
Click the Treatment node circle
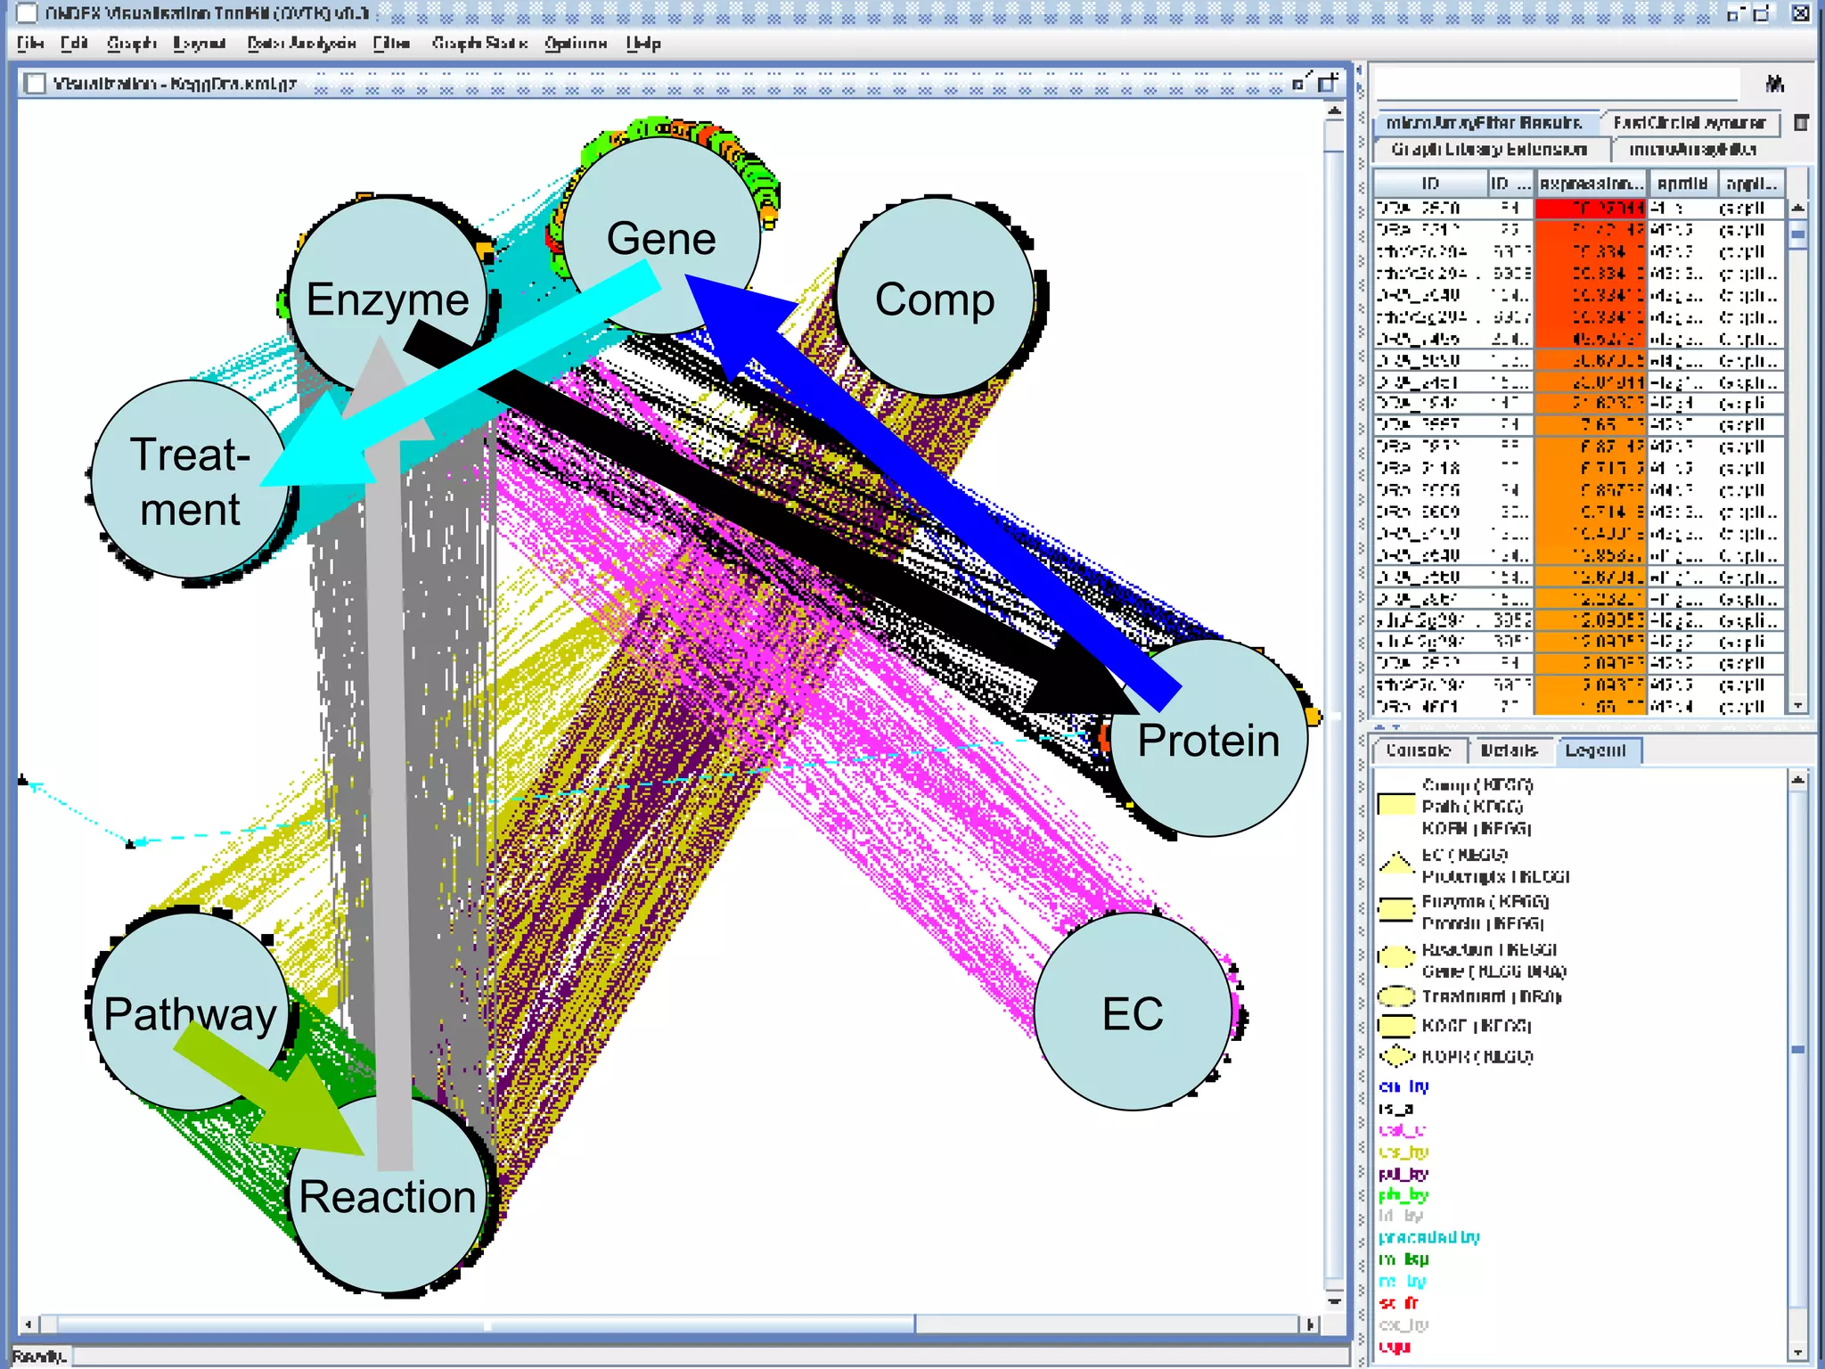(190, 480)
